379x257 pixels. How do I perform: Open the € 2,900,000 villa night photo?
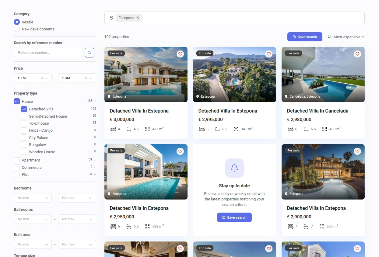pyautogui.click(x=323, y=172)
